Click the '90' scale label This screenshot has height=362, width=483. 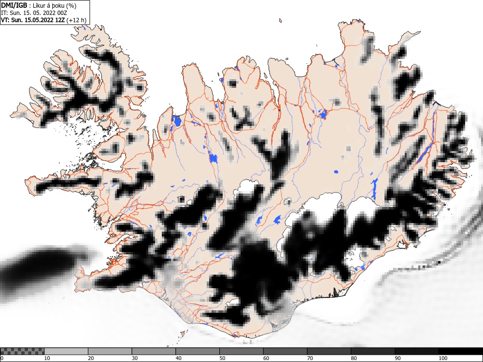coord(398,358)
